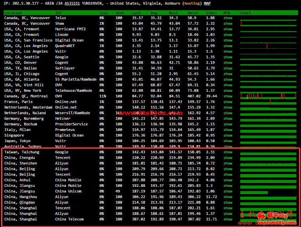This screenshot has width=301, height=227.
Task: Show MTR for Montreal OVH row
Action: [228, 96]
